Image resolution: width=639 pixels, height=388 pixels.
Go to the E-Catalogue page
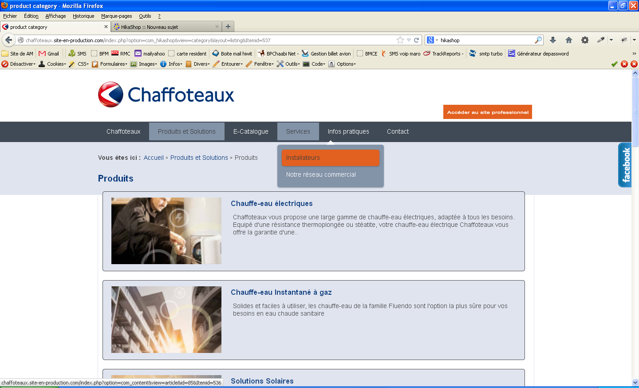point(251,131)
